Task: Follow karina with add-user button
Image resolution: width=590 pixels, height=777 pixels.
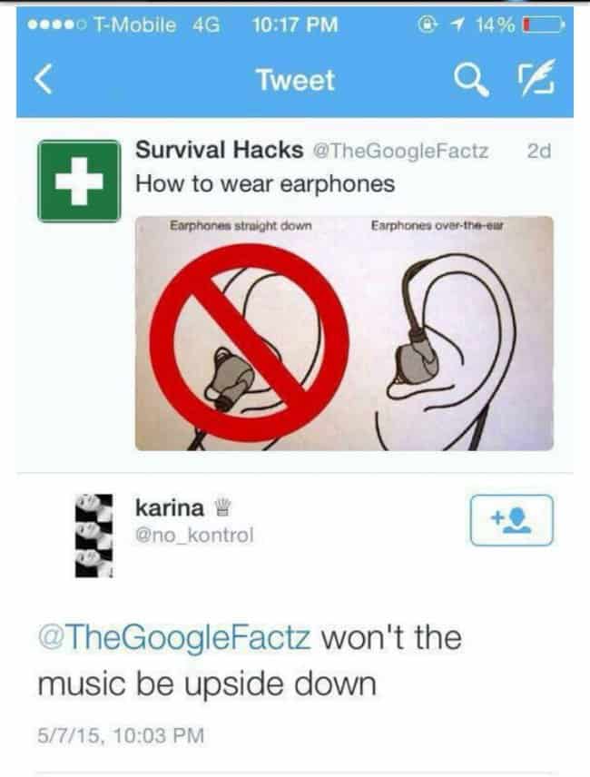Action: click(511, 520)
